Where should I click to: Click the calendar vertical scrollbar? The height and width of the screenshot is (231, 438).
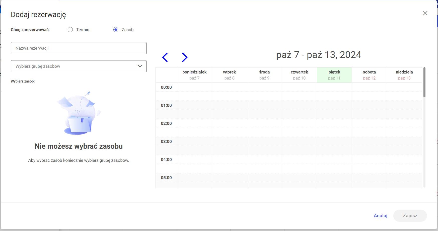point(424,82)
